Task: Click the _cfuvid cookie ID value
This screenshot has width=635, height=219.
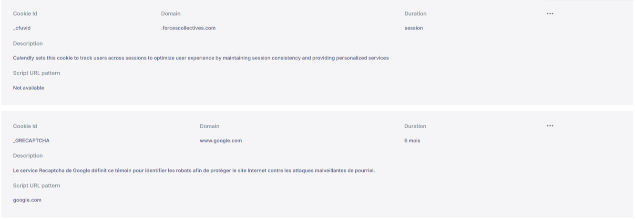Action: point(22,28)
